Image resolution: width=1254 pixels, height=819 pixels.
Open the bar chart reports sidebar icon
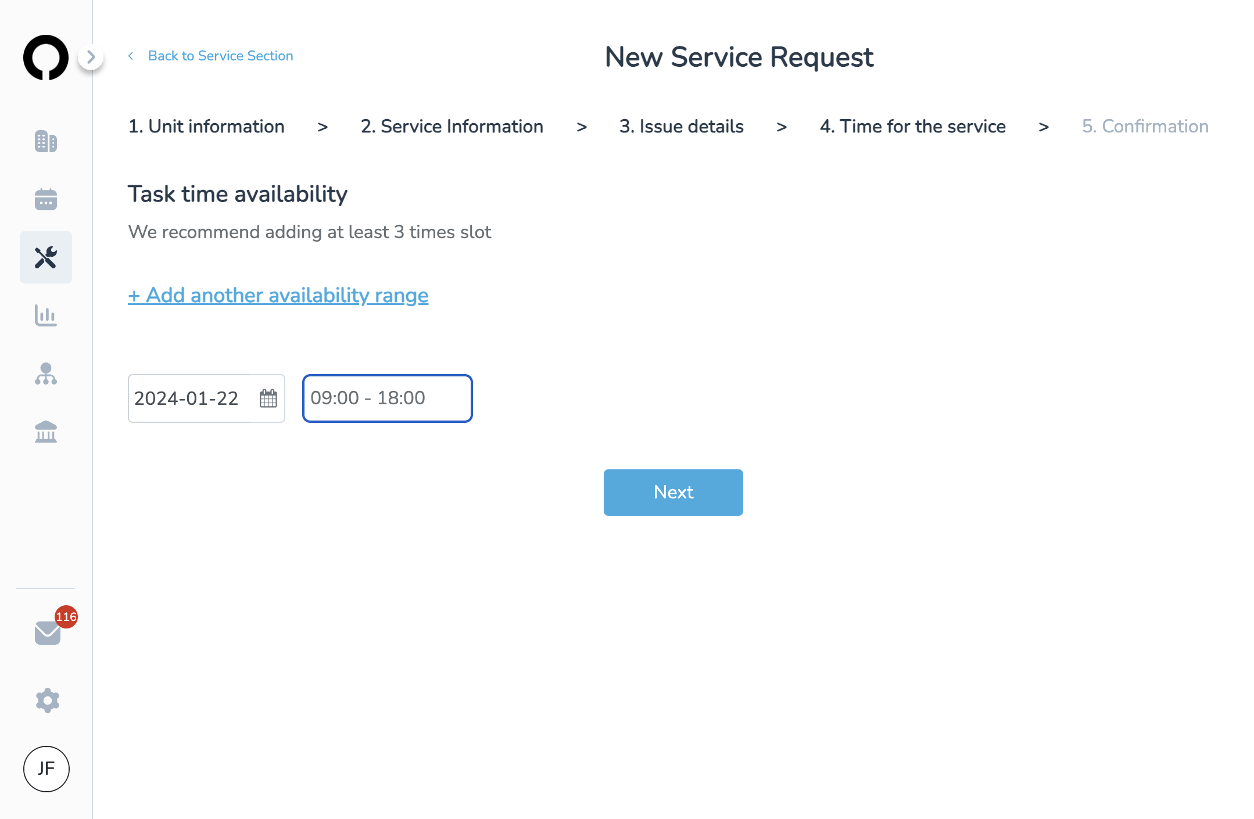coord(46,315)
